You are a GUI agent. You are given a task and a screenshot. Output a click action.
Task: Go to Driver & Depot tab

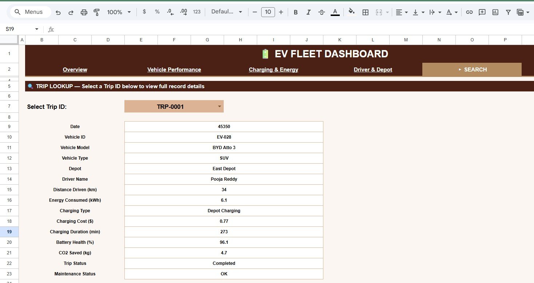pos(373,70)
